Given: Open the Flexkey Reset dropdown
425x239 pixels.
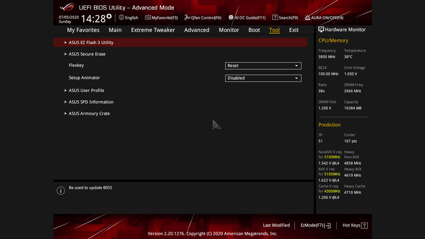Looking at the screenshot, I should (263, 66).
